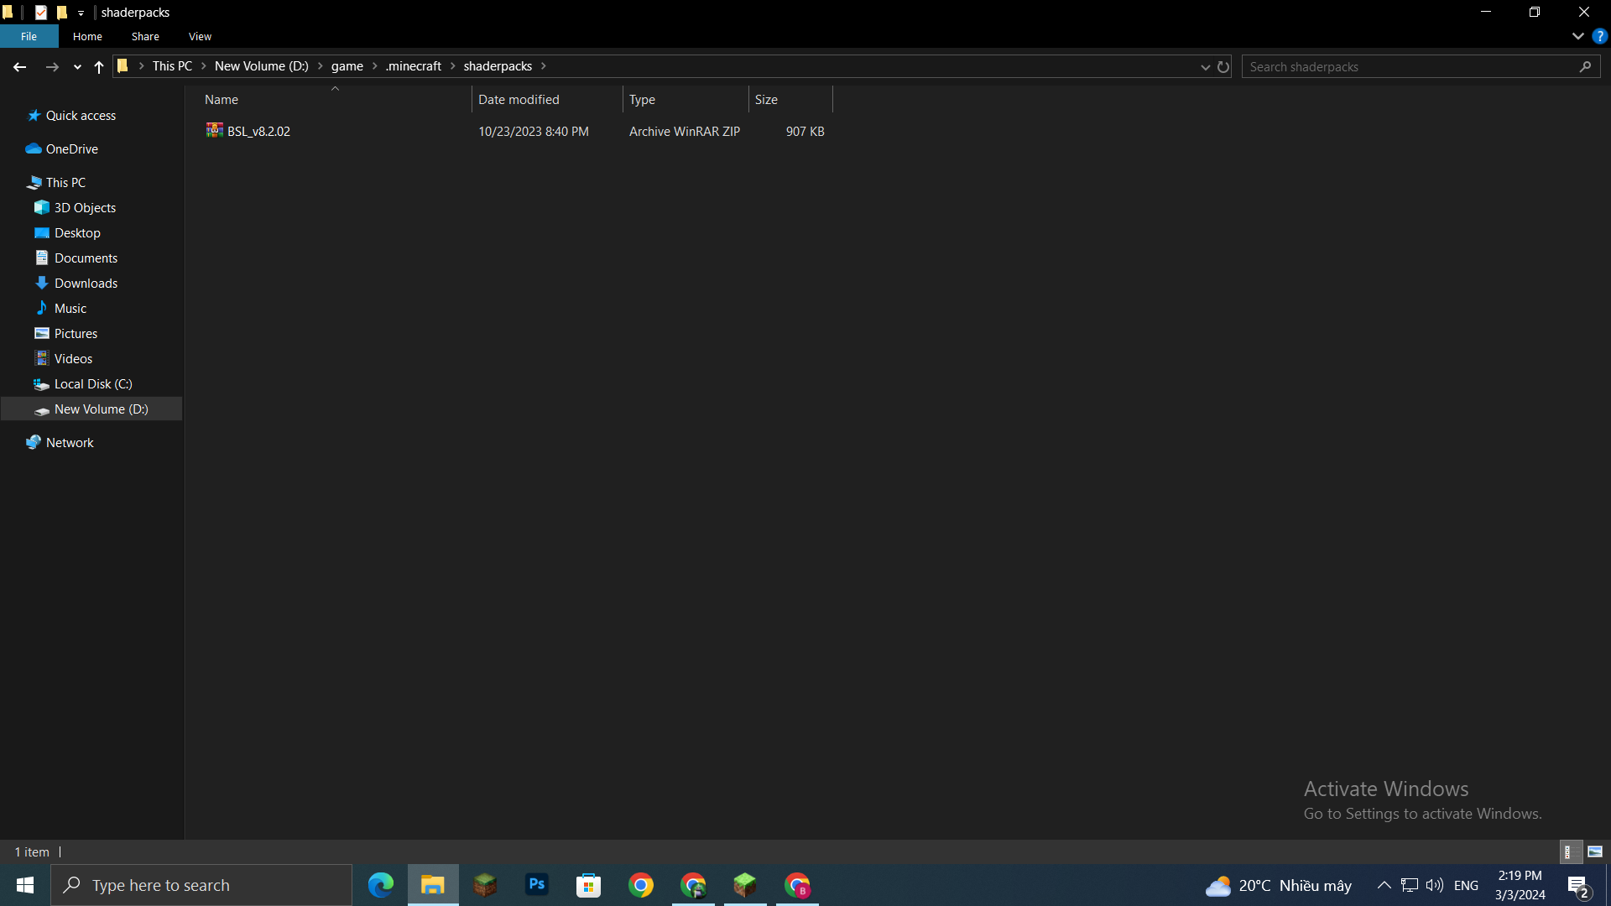Navigate to .minecraft in breadcrumb path

pos(414,66)
